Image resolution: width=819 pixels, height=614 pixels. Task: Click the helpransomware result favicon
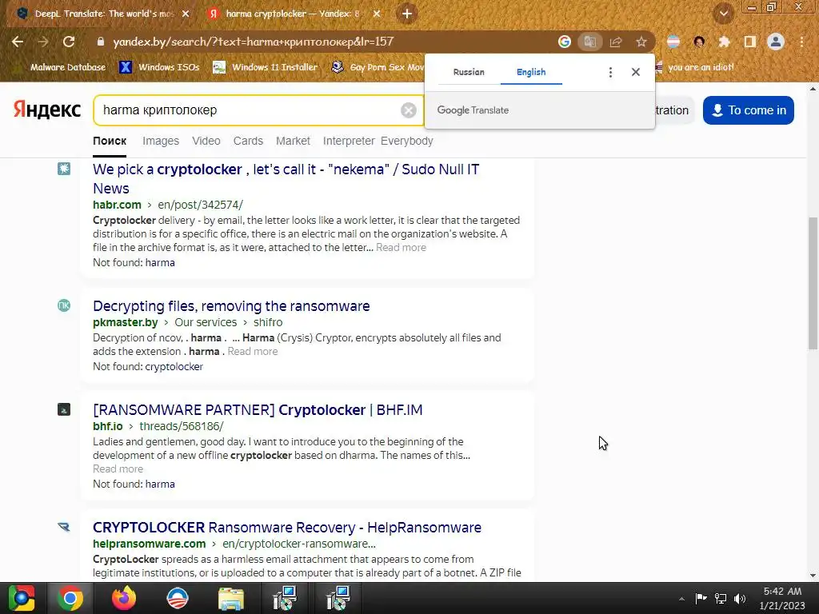[64, 527]
